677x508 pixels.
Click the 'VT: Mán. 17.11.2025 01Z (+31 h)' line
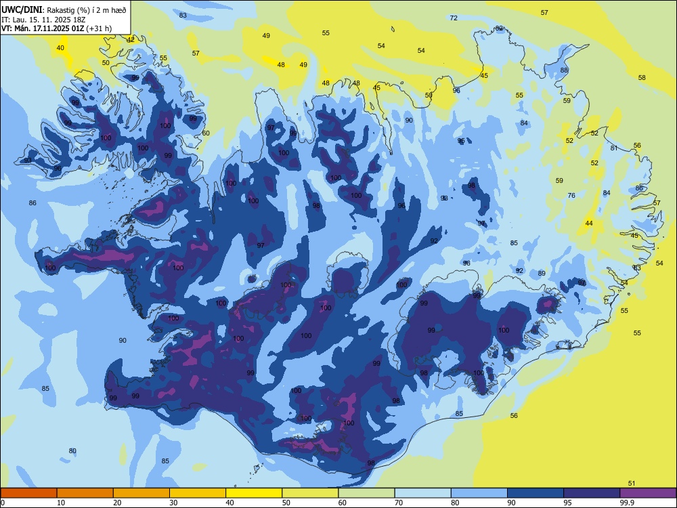coord(57,28)
